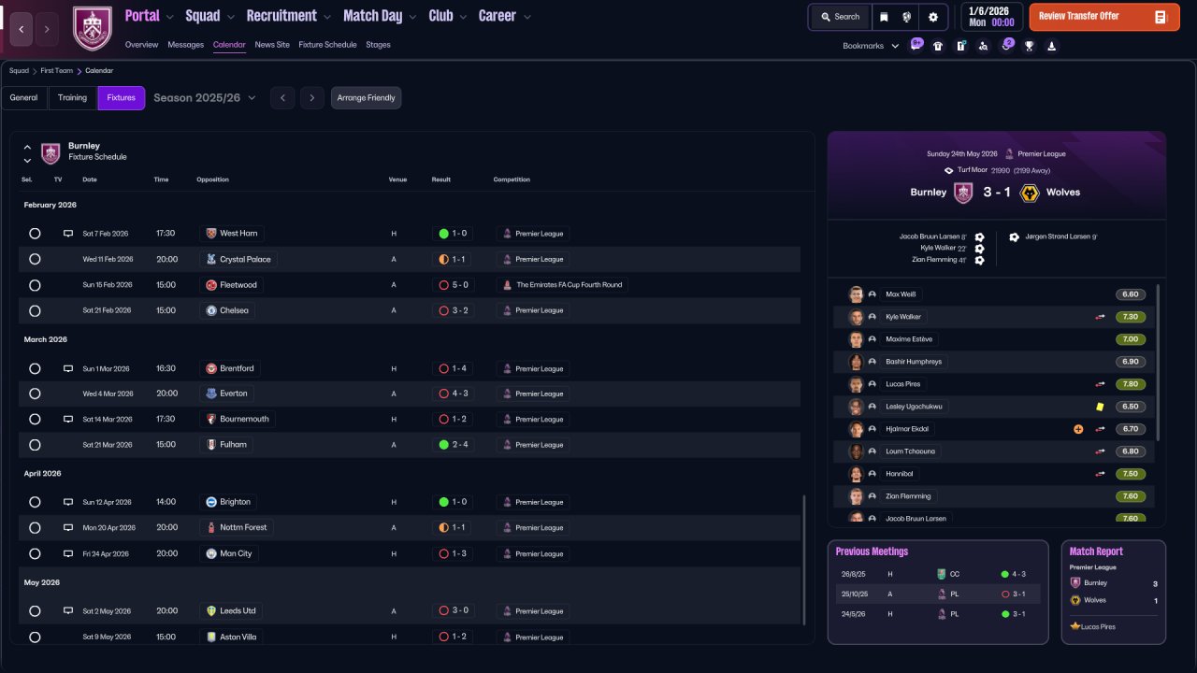Click the yellow card icon for Lesley Ugochukwu

coord(1101,407)
